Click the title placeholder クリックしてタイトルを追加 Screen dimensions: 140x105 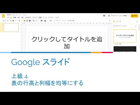pyautogui.click(x=67, y=41)
